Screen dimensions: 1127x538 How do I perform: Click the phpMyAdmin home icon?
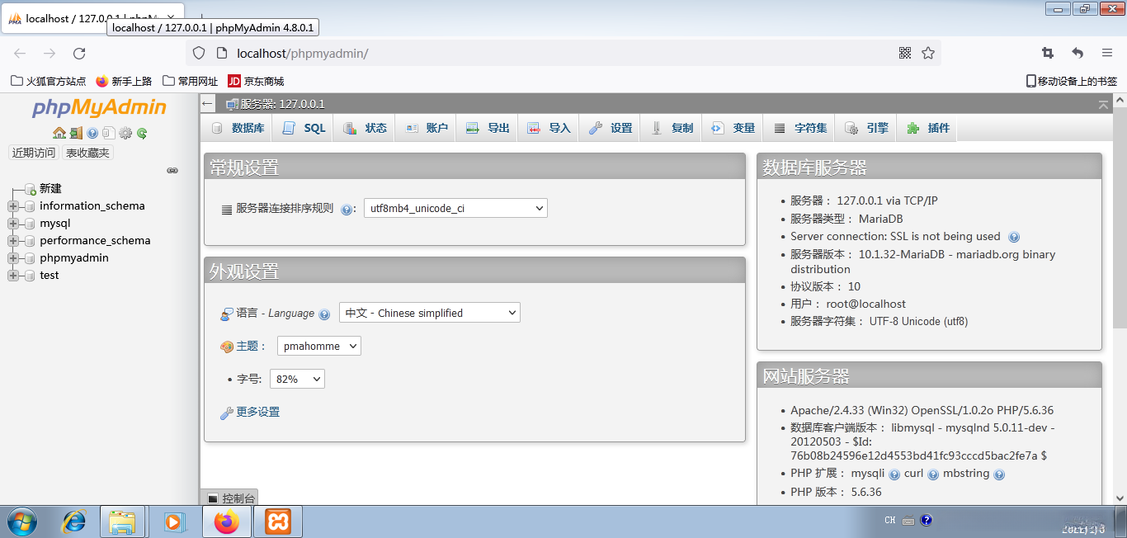point(59,133)
